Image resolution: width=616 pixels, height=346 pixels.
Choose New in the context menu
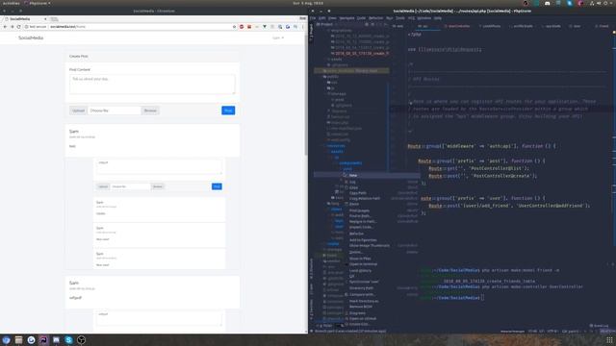pyautogui.click(x=381, y=176)
